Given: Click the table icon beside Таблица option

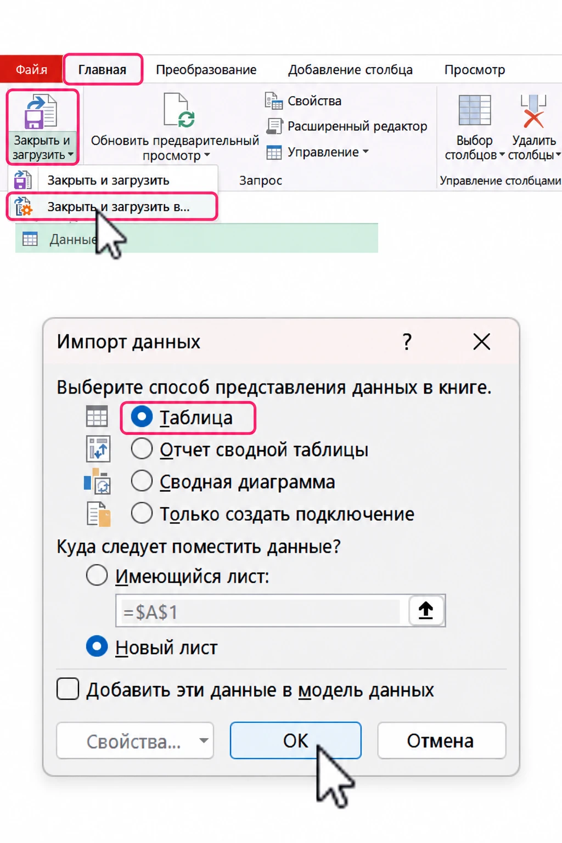Looking at the screenshot, I should pos(97,417).
